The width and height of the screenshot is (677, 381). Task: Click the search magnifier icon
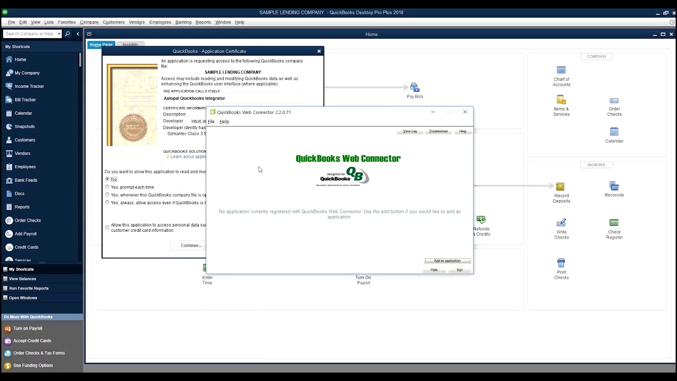click(68, 34)
